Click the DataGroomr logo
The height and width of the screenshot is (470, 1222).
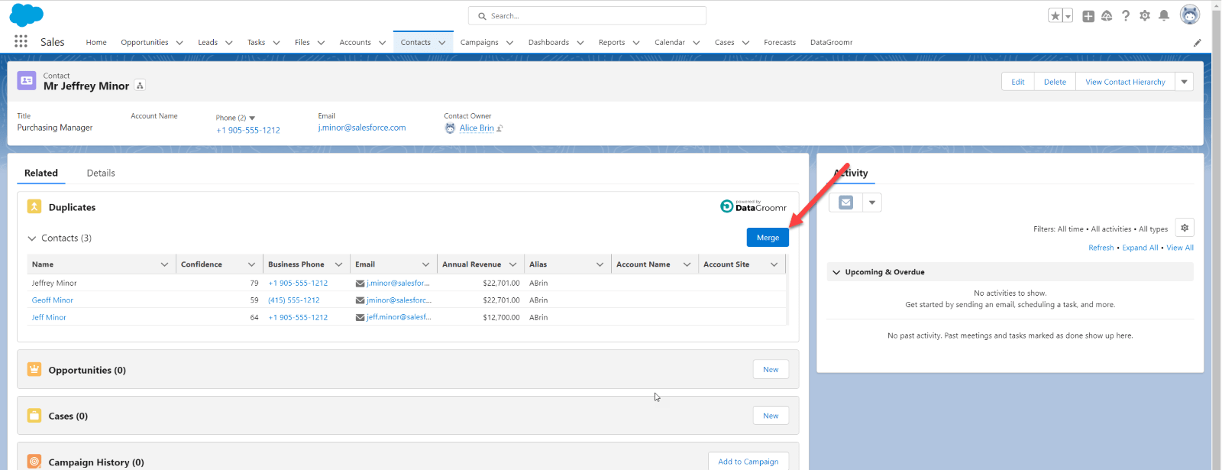point(753,206)
